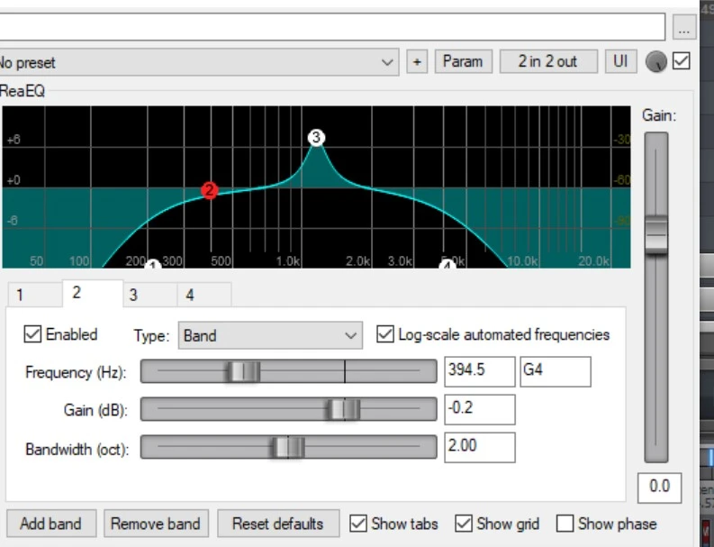This screenshot has width=714, height=547.
Task: Disable Log-scale automated frequencies
Action: coord(385,334)
